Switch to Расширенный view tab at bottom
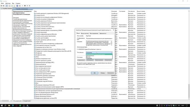The height and width of the screenshot is (107, 190). coord(17,101)
